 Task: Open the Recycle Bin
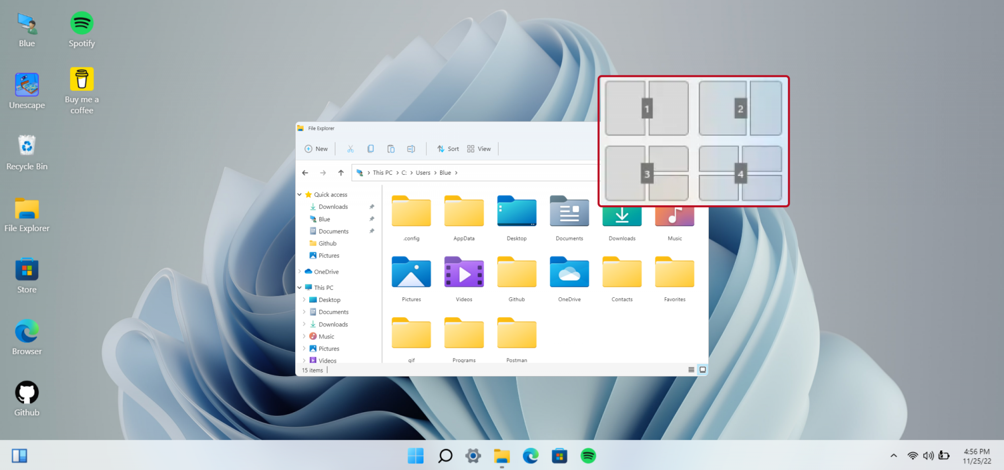coord(27,153)
